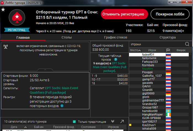This screenshot has height=131, width=193.
Task: Click prize row 18 $40,00
Action: pyautogui.click(x=109, y=83)
